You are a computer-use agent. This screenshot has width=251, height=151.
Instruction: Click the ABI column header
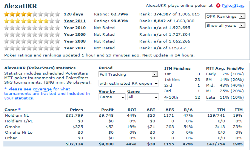point(151,110)
